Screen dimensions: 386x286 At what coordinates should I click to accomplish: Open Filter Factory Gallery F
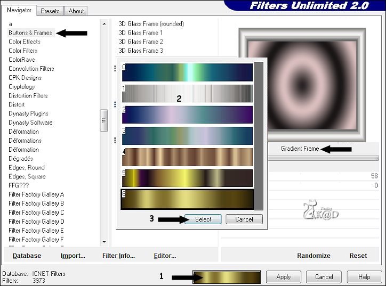click(x=36, y=239)
